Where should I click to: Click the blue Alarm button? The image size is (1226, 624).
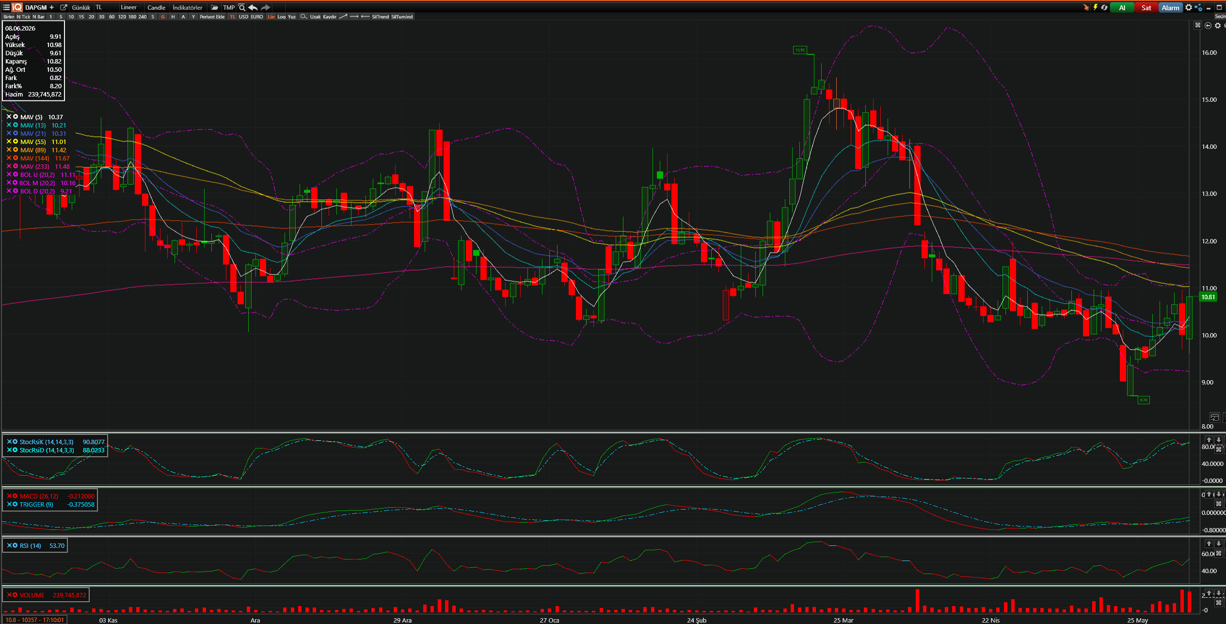pos(1171,7)
